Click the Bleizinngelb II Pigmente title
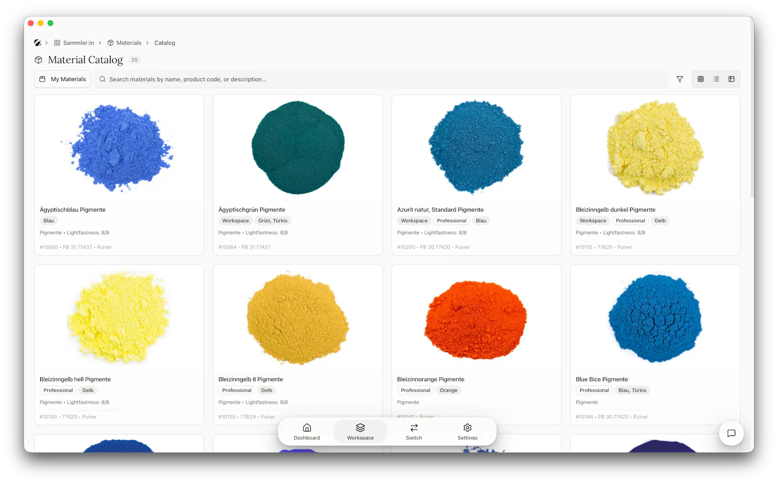The image size is (778, 484). click(250, 380)
